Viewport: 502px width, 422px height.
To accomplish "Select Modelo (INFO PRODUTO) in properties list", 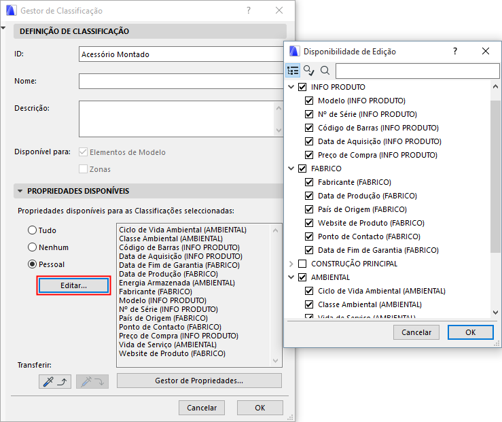I will pos(162,300).
